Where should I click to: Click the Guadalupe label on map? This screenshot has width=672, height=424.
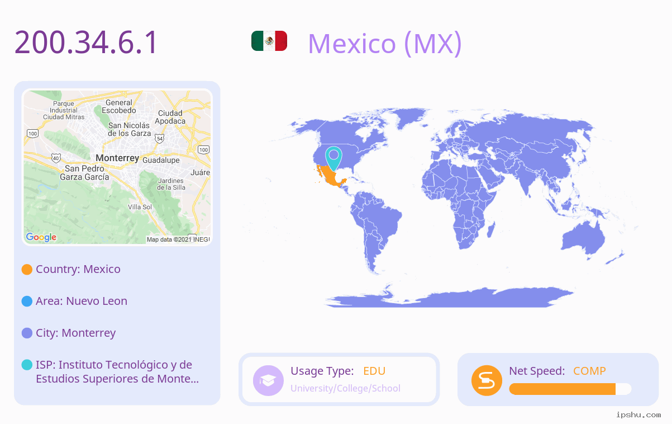tap(161, 160)
